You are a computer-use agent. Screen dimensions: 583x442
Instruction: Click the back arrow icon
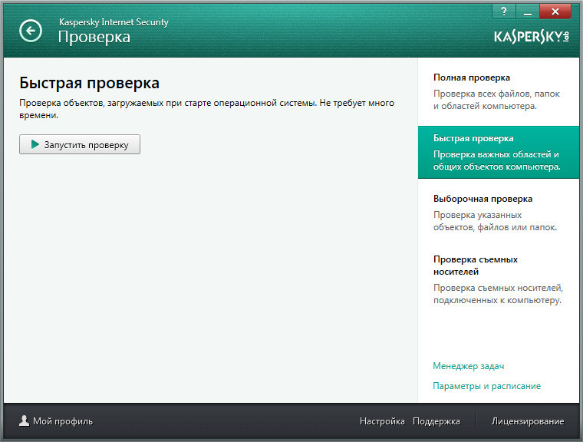(x=31, y=31)
